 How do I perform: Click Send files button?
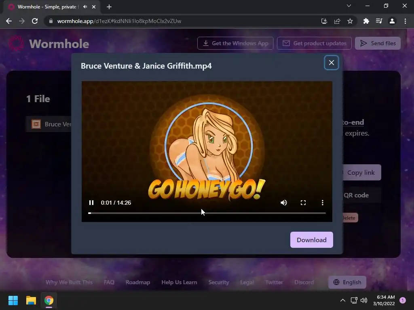(378, 43)
